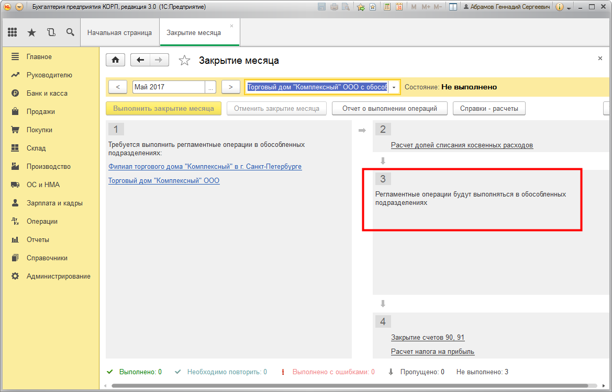Open the Санкт-Петербурге branch link
This screenshot has width=612, height=392.
point(205,166)
